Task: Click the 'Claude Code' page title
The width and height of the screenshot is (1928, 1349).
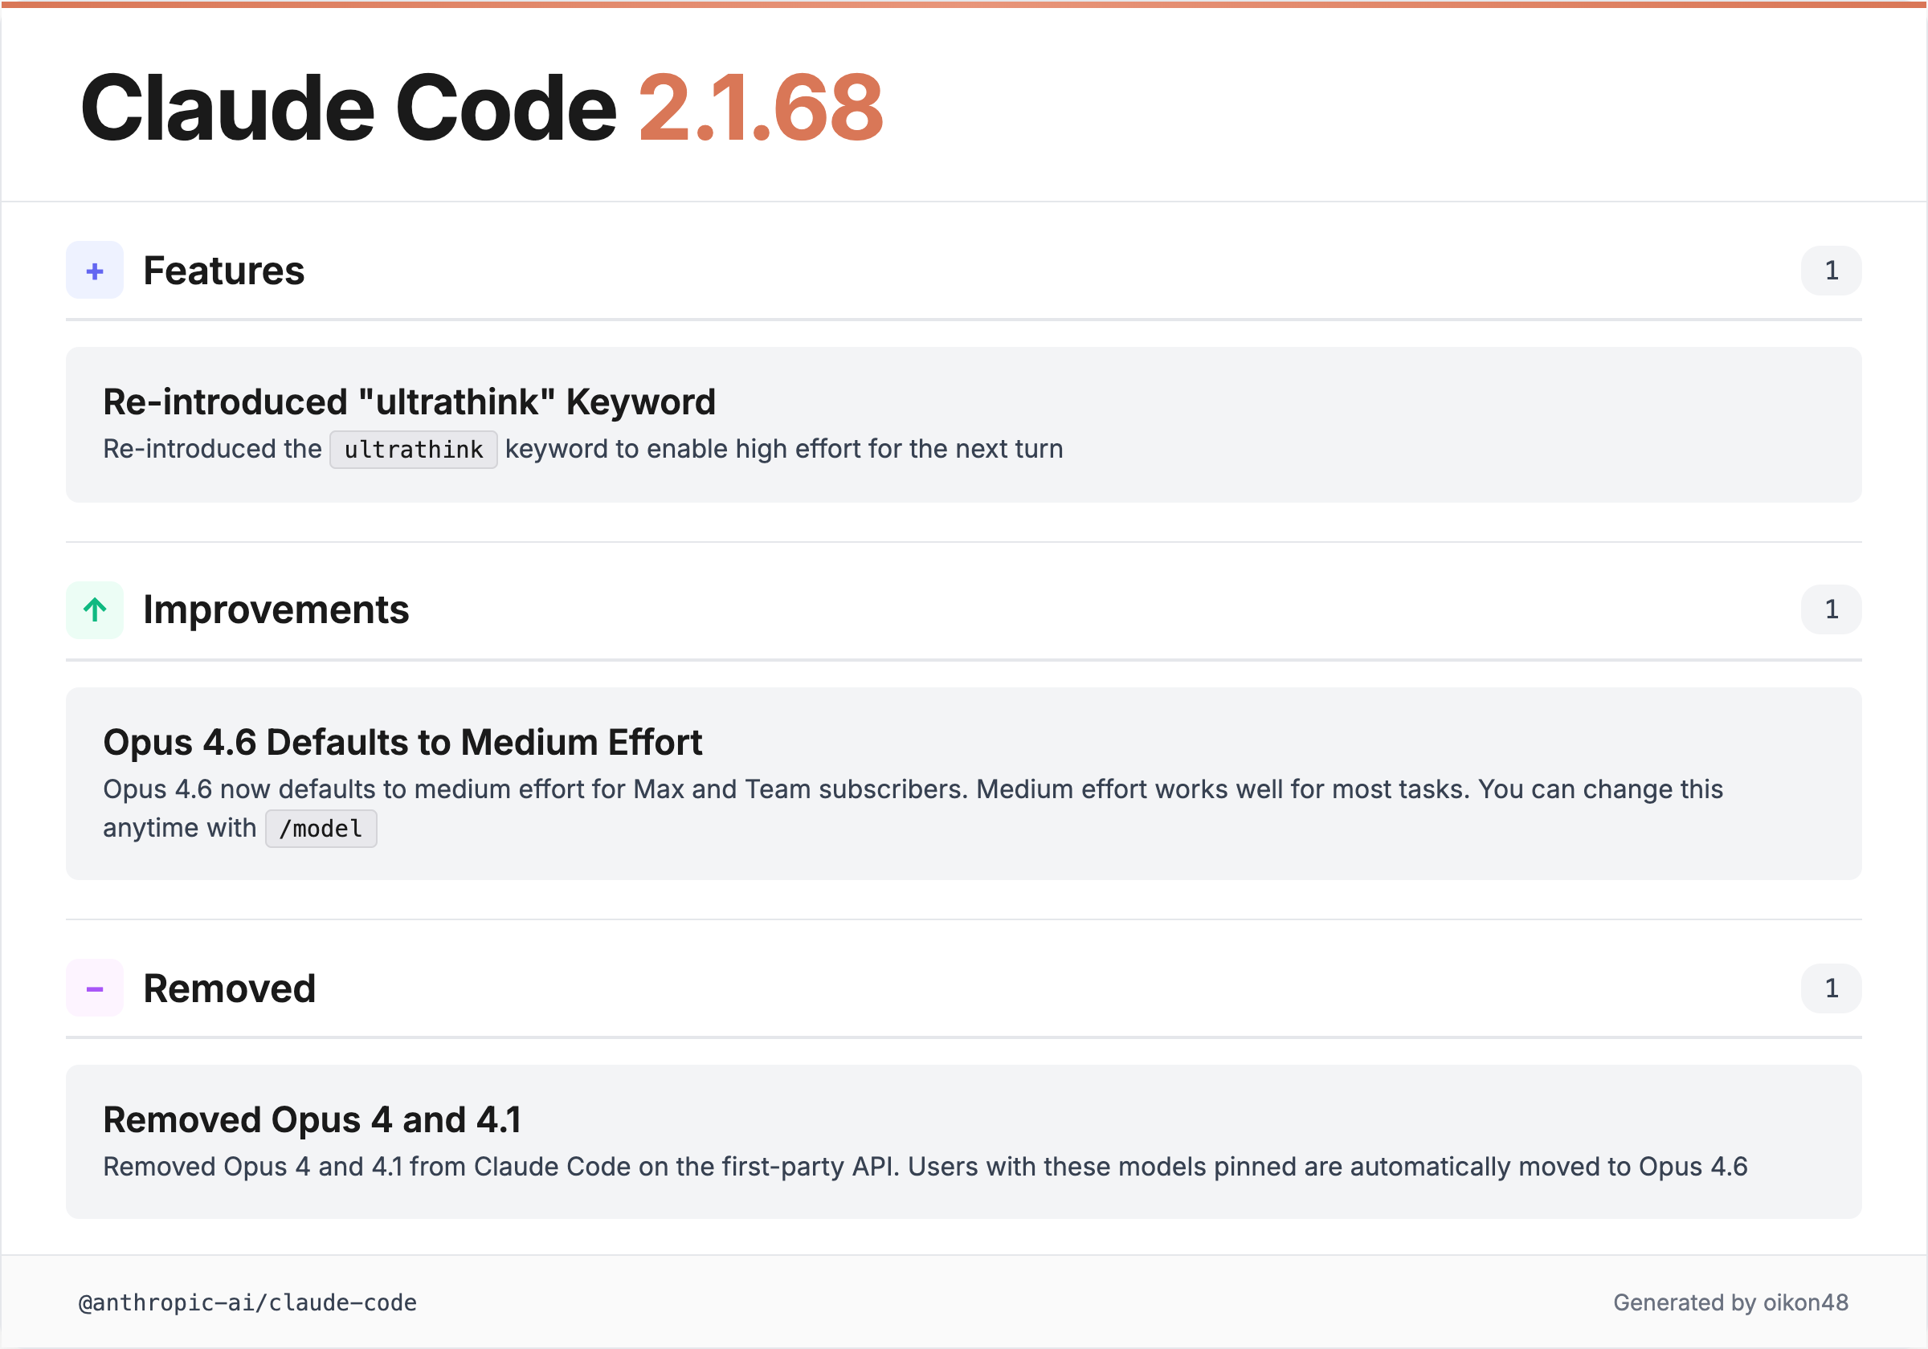Action: tap(349, 108)
